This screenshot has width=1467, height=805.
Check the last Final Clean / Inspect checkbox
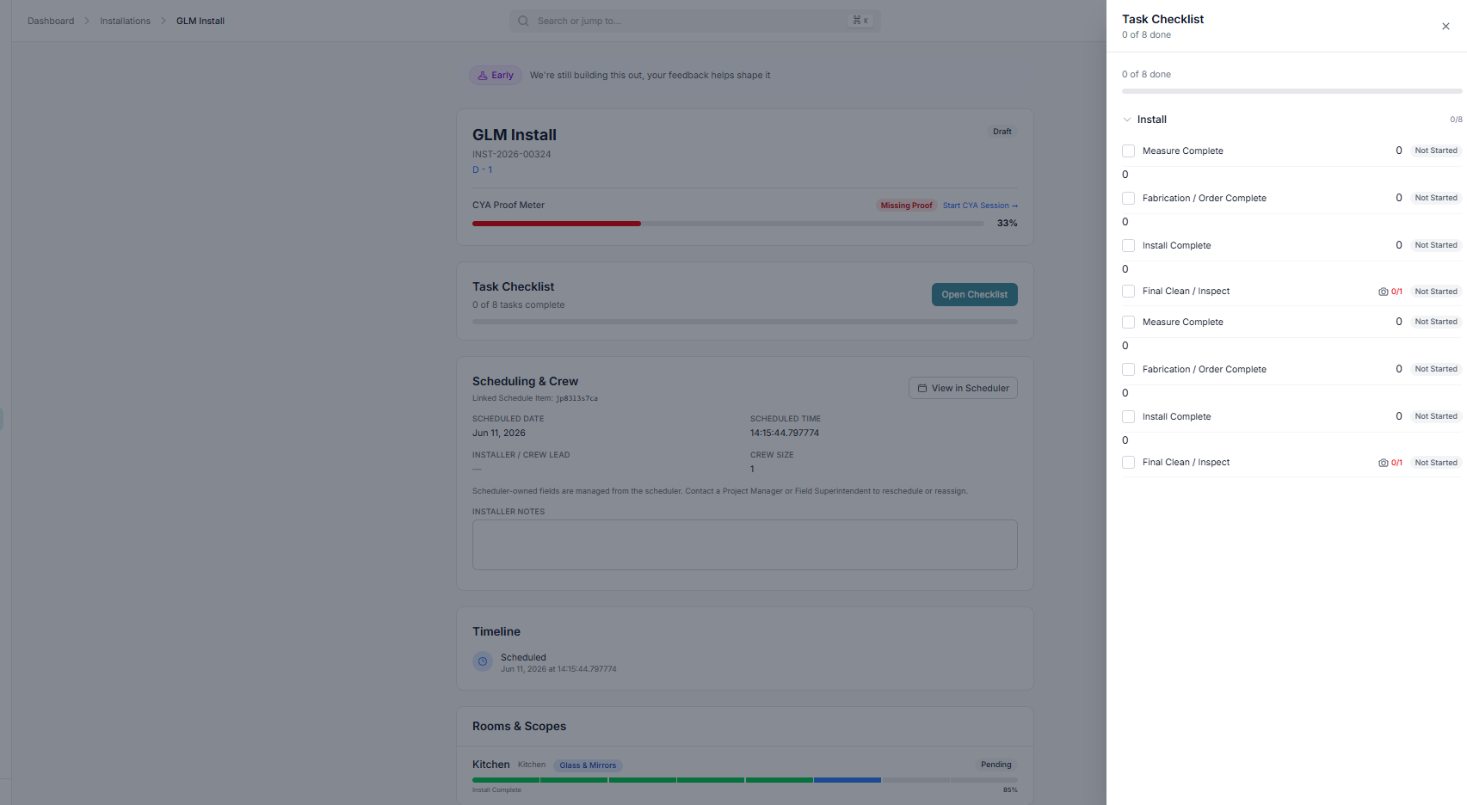pyautogui.click(x=1128, y=462)
